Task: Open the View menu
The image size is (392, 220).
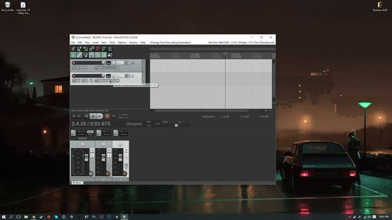Action: 87,43
